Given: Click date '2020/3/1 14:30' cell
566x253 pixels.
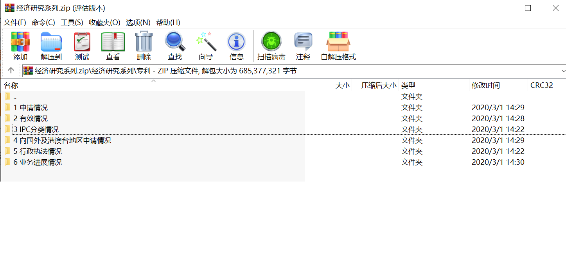Looking at the screenshot, I should [x=498, y=162].
